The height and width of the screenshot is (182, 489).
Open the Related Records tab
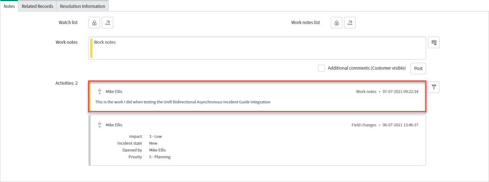(37, 6)
